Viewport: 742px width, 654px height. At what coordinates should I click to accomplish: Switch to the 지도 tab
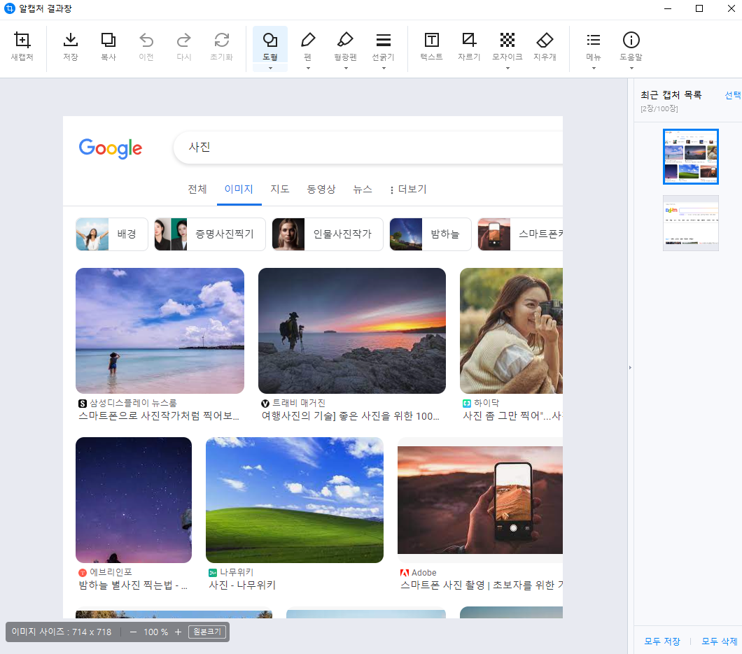point(280,189)
